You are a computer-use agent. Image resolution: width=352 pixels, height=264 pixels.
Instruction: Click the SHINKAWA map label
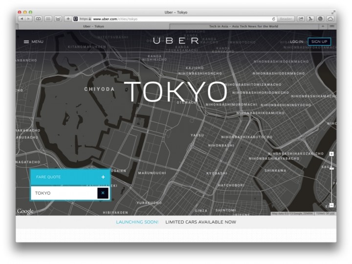[275, 171]
